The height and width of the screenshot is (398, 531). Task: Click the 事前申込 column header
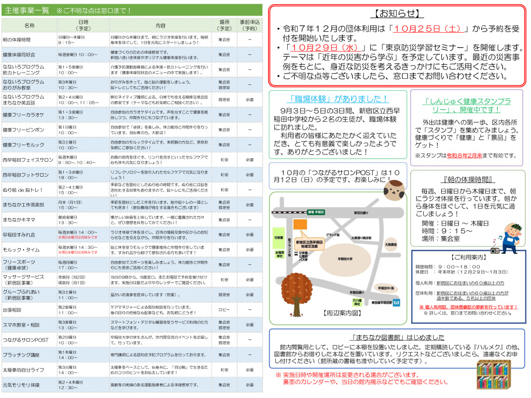pos(250,25)
